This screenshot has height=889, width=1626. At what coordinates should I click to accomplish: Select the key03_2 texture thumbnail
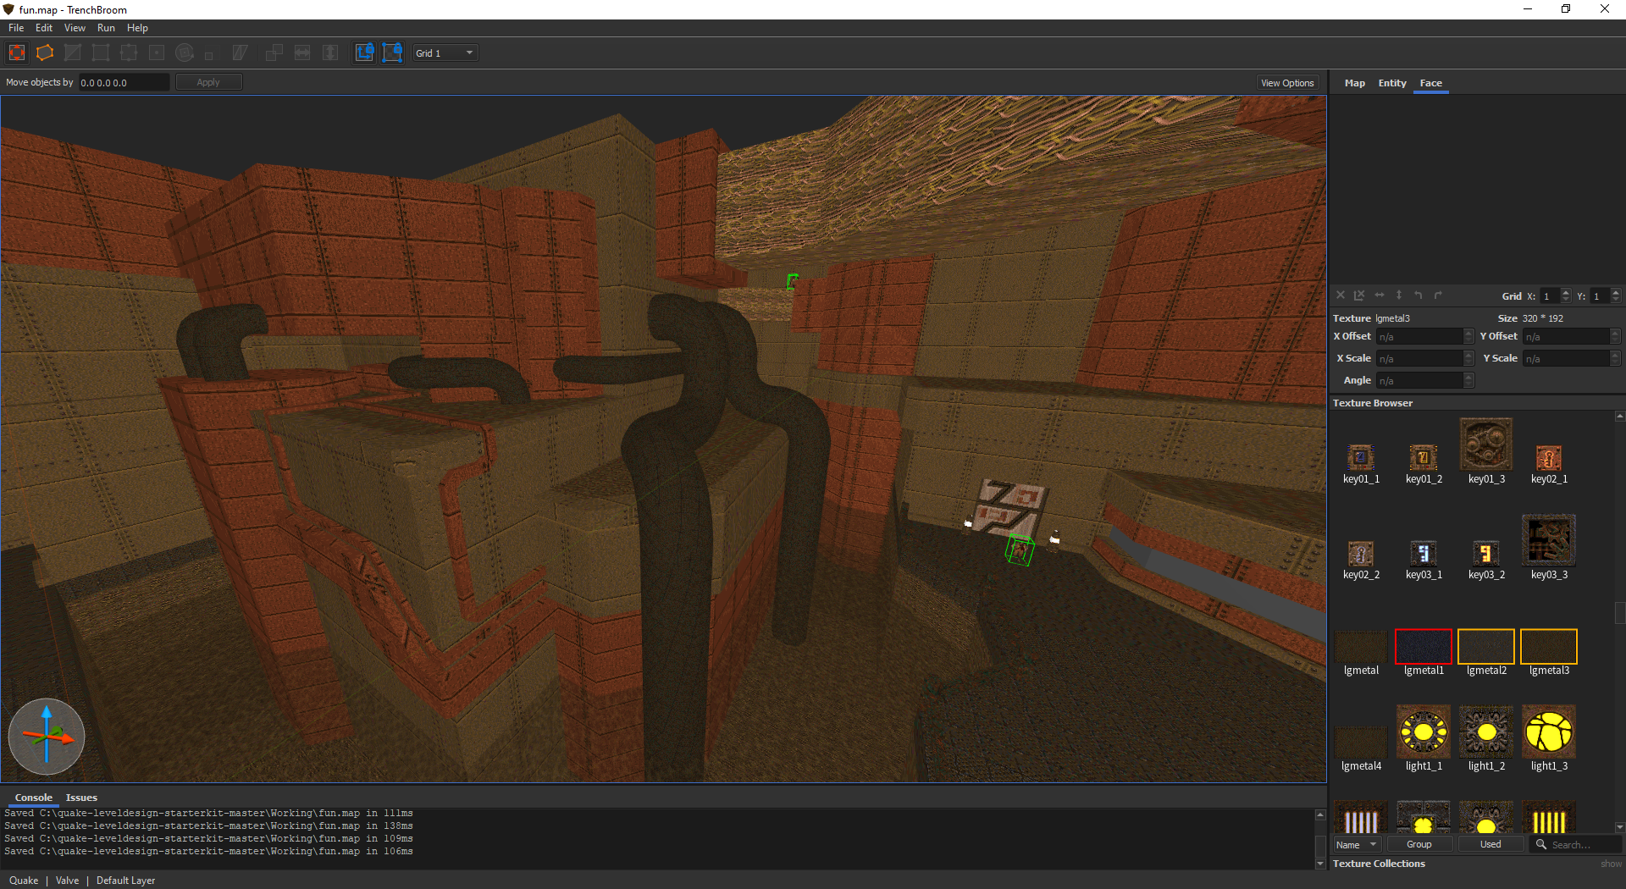tap(1486, 553)
